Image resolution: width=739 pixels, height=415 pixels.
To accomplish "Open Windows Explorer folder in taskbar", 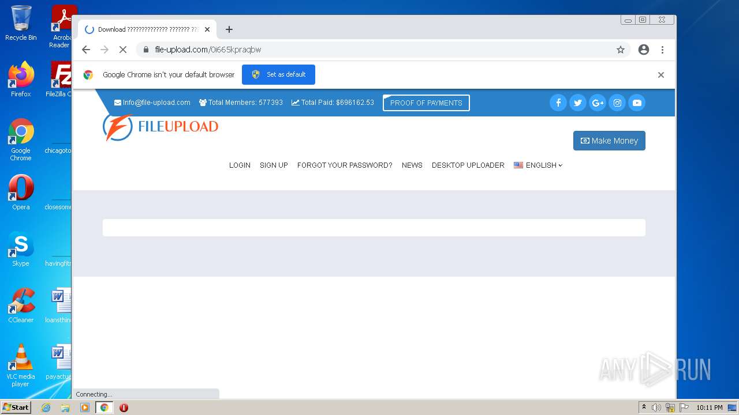I will [x=65, y=408].
